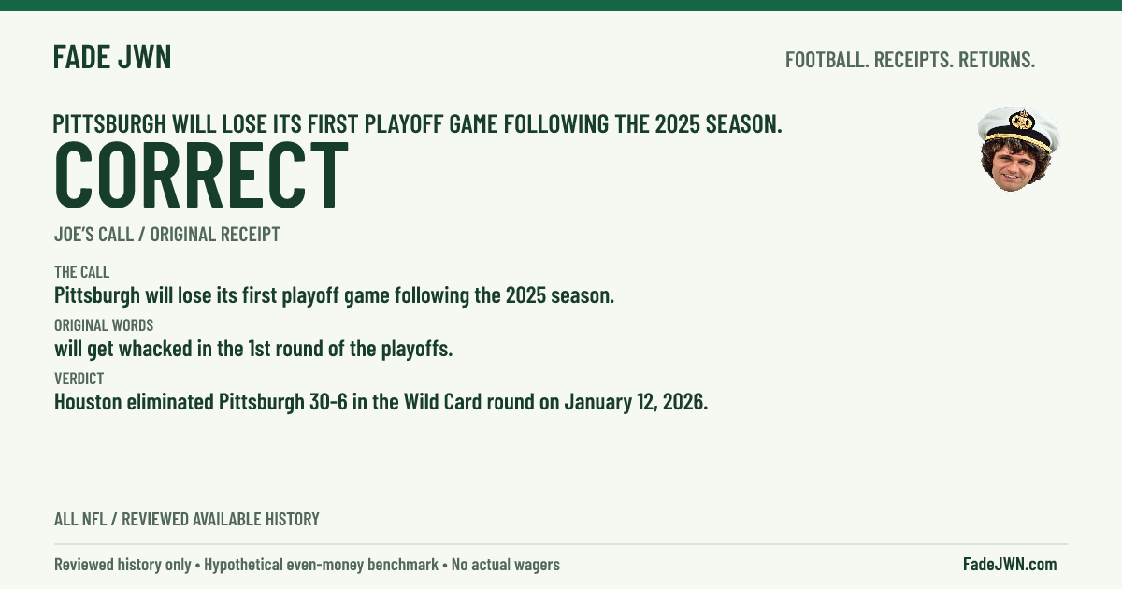Screen dimensions: 1122x589
Task: Click 'Hypothetical even-money benchmark' footer text
Action: point(322,565)
